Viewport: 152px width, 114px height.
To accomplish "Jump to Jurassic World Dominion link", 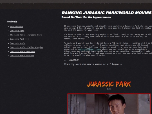I will click(x=23, y=52).
